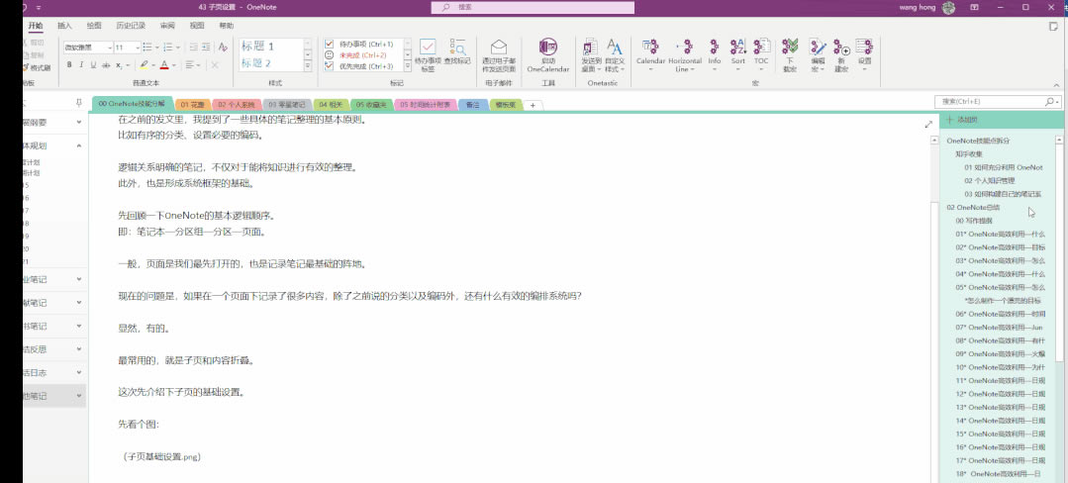Select the 未完成 (Ctrl+2) tag

[x=359, y=54]
